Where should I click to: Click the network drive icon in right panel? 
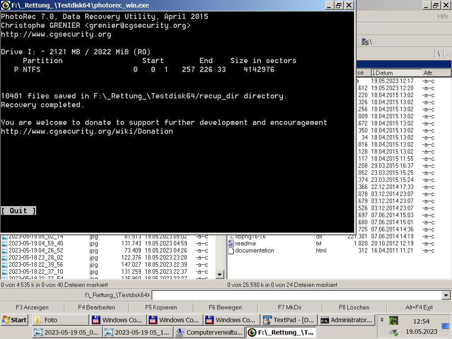365,42
